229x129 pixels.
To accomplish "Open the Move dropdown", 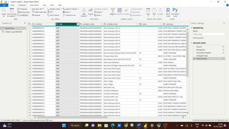I will click(67, 12).
